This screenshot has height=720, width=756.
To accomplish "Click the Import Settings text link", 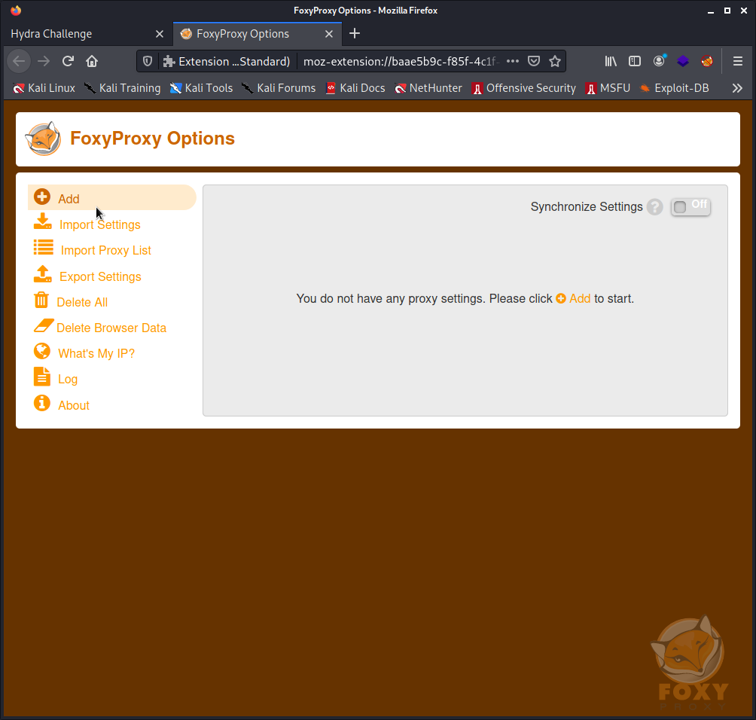I will [100, 224].
